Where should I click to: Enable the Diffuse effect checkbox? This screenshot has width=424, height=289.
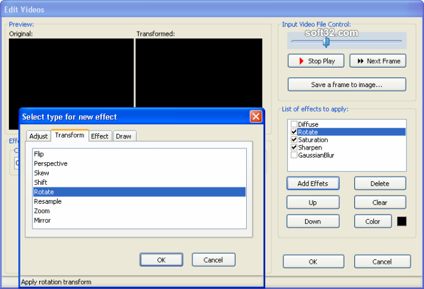pyautogui.click(x=294, y=124)
